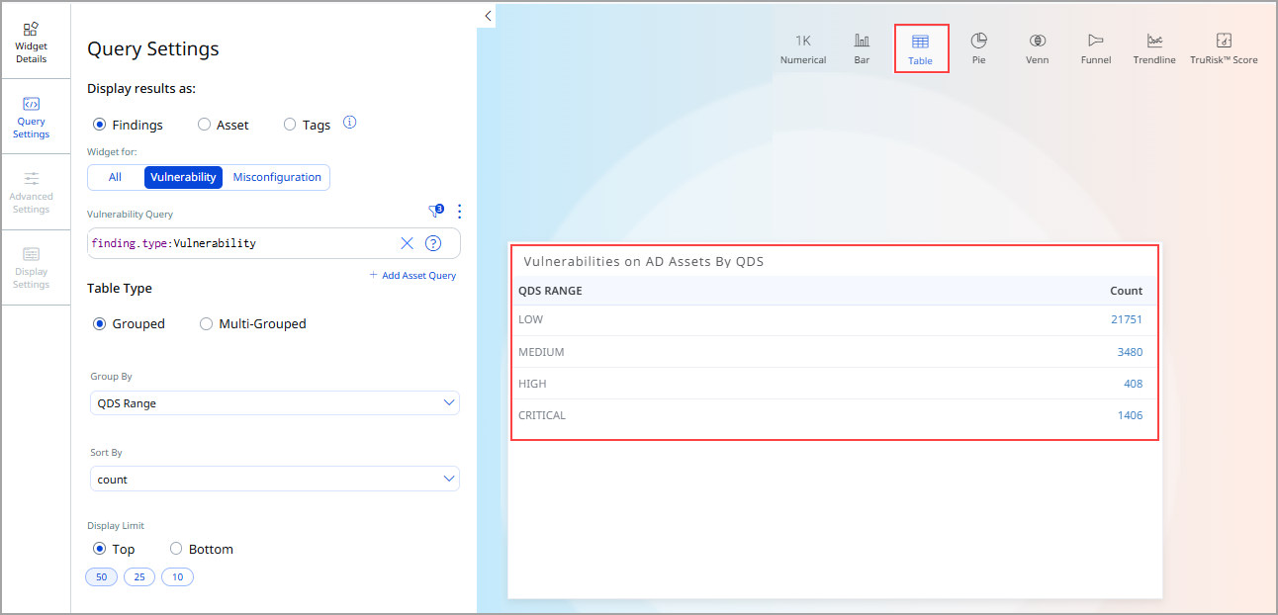Choose the Multi-Grouped table type
Viewport: 1278px width, 615px height.
[253, 323]
